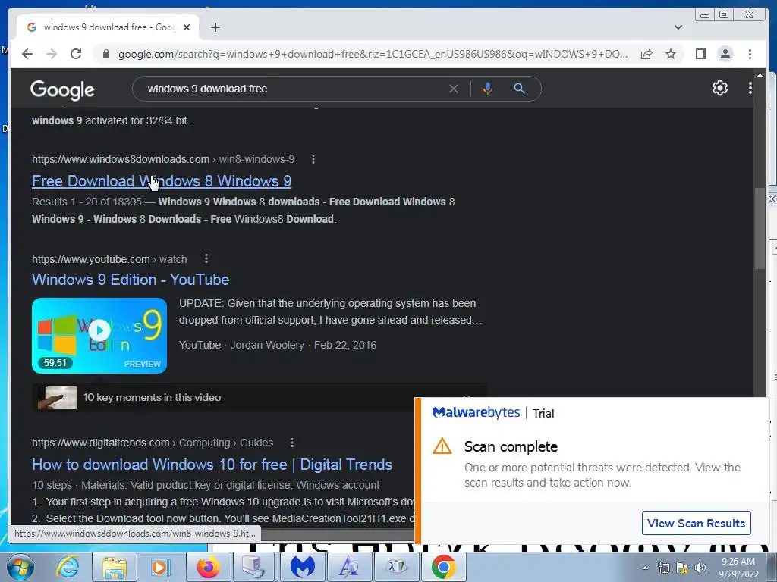Click the scrollbar up arrow
777x582 pixels.
tap(759, 75)
